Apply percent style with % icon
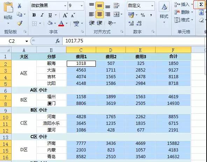207x162 pixels. (x=143, y=15)
